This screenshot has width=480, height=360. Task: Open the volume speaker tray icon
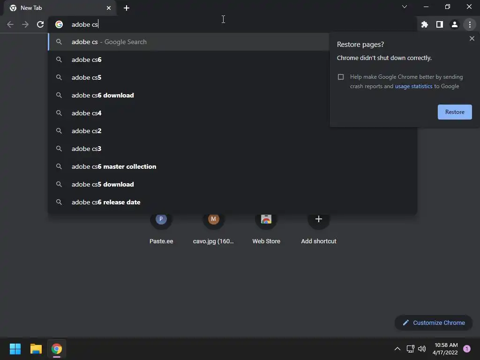point(422,349)
